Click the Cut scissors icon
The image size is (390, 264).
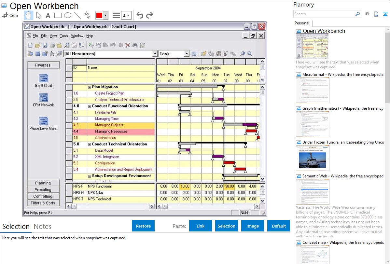[91, 45]
